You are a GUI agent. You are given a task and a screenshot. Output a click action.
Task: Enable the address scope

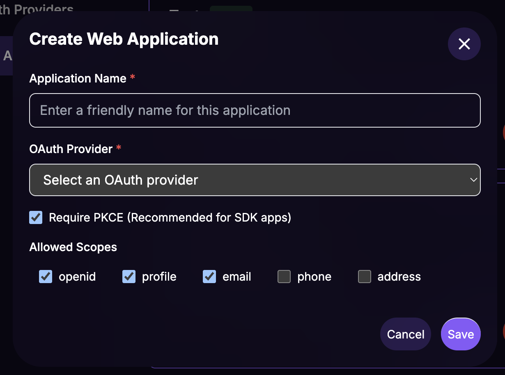click(x=365, y=277)
